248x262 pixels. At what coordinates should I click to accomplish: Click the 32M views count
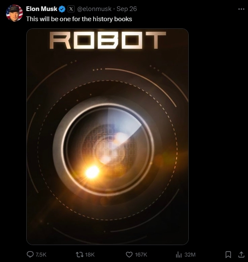[190, 254]
